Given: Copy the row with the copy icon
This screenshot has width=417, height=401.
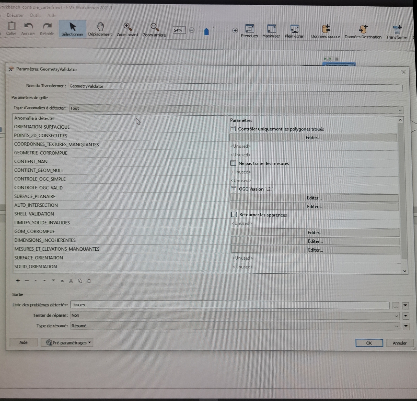Looking at the screenshot, I should [80, 281].
